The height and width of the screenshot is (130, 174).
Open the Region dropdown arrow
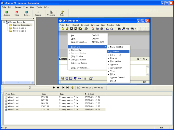click(x=44, y=13)
